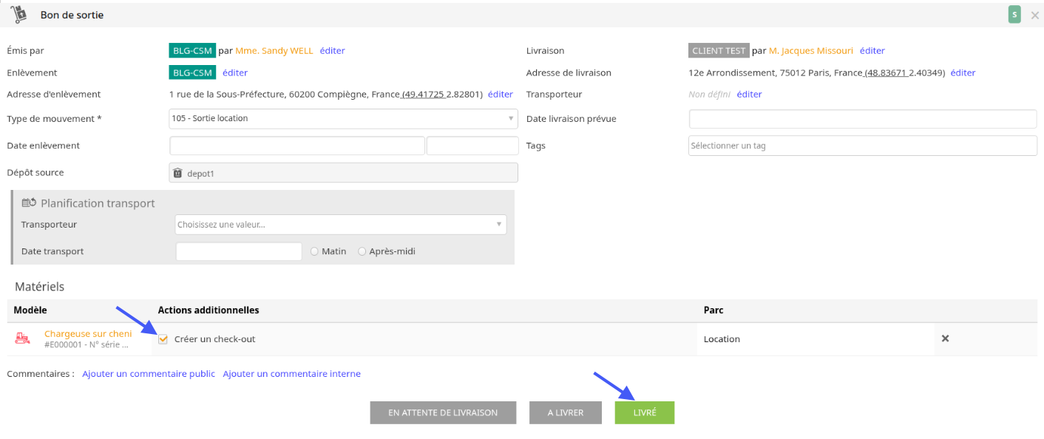Click the depot1 warehouse icon
1044x439 pixels.
177,173
